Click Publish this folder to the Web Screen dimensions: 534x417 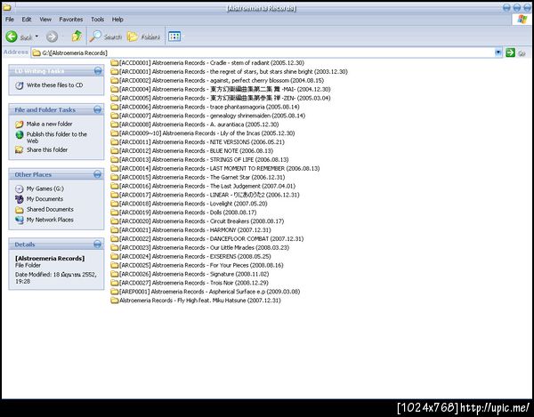(57, 138)
